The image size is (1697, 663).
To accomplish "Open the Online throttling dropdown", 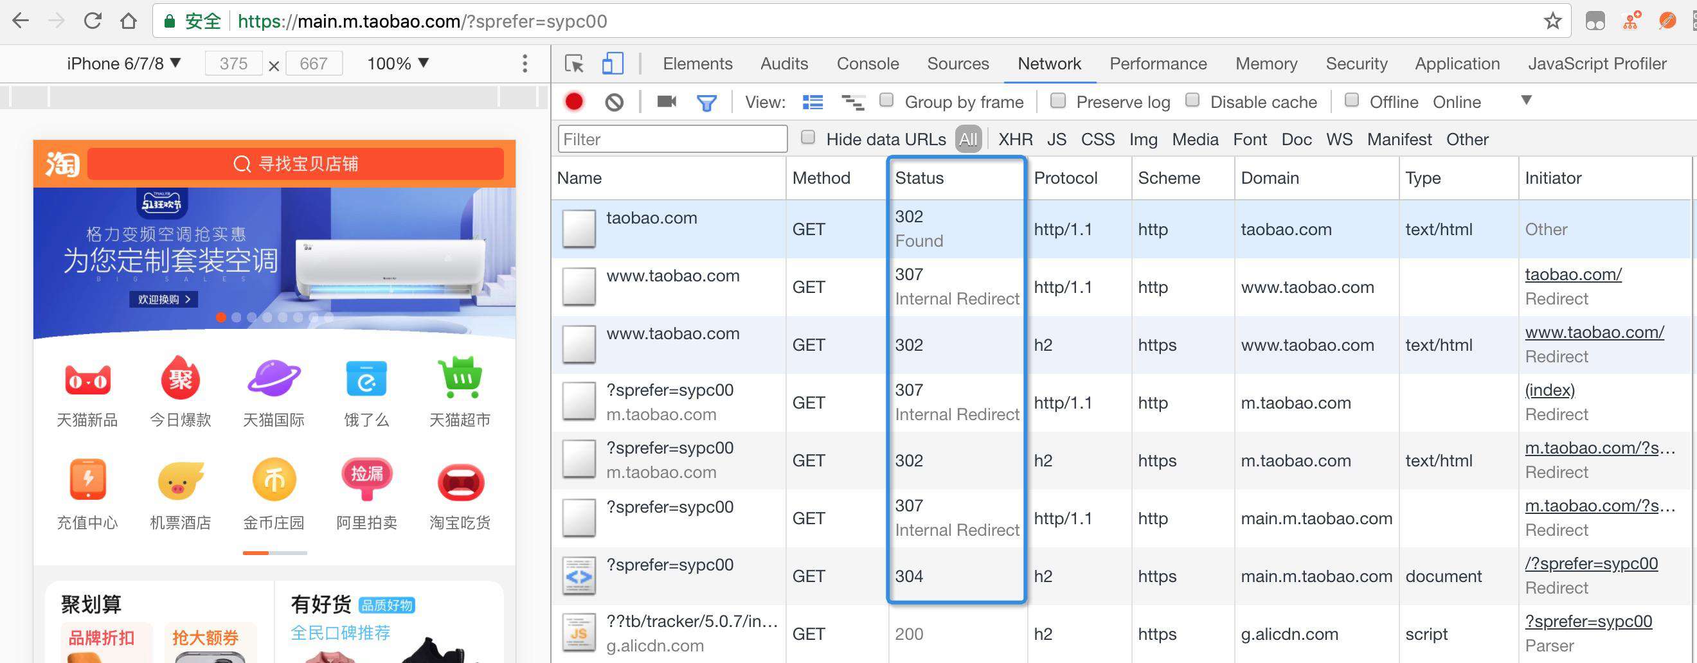I will click(x=1482, y=102).
